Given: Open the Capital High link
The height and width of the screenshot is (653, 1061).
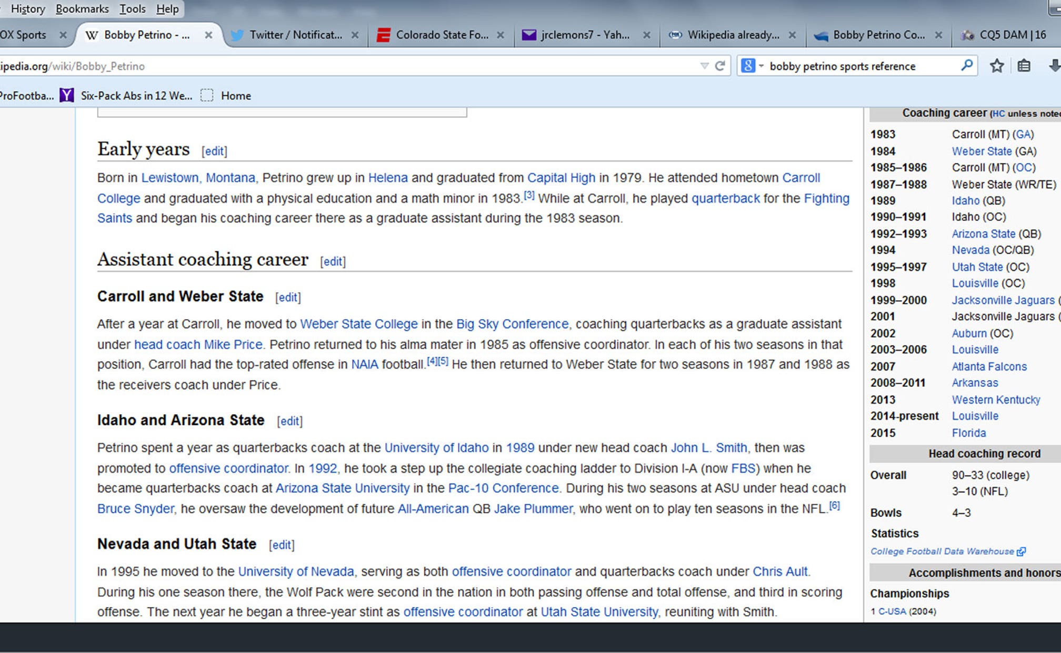Looking at the screenshot, I should click(x=561, y=178).
